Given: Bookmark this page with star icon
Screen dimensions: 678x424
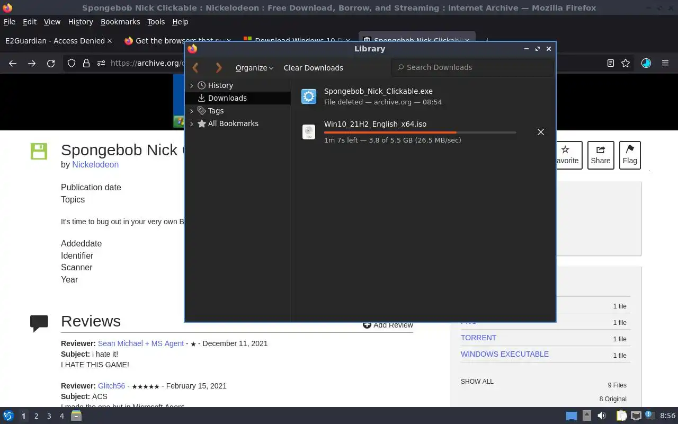Looking at the screenshot, I should click(626, 63).
